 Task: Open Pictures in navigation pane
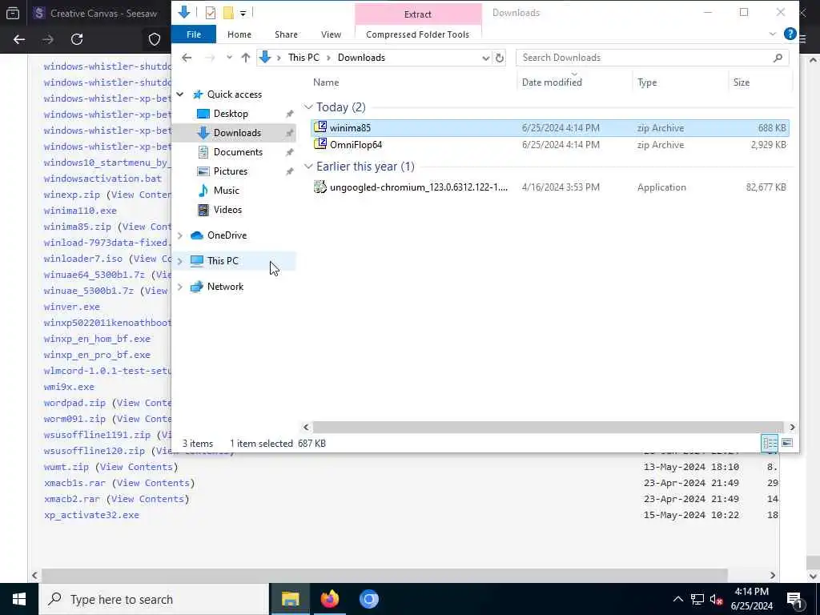[230, 171]
